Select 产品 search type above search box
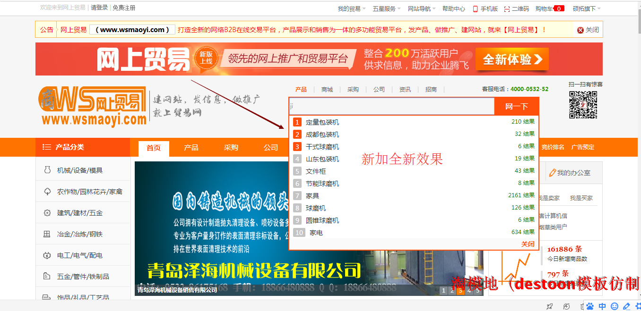Screen dimensions: 641x311 [301, 89]
